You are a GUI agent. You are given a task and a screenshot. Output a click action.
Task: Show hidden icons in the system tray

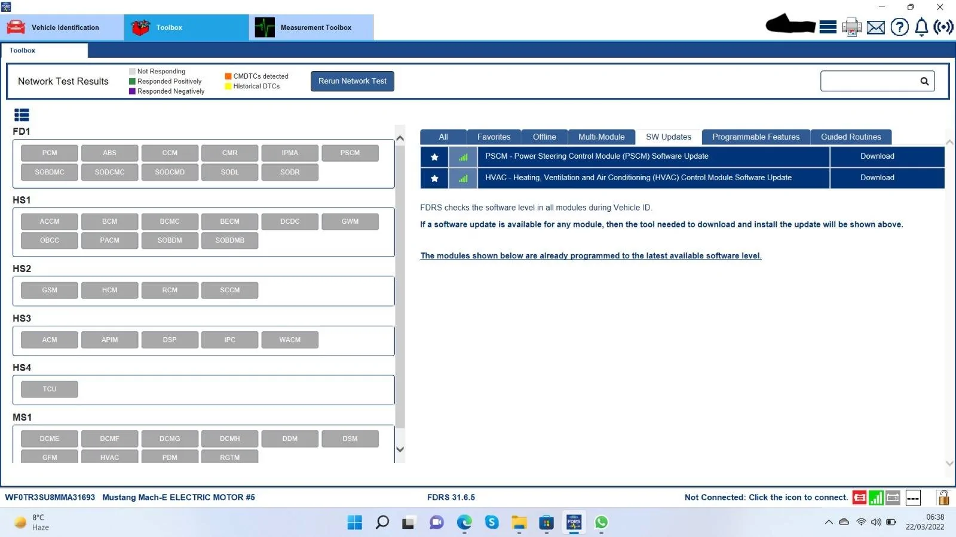coord(829,522)
